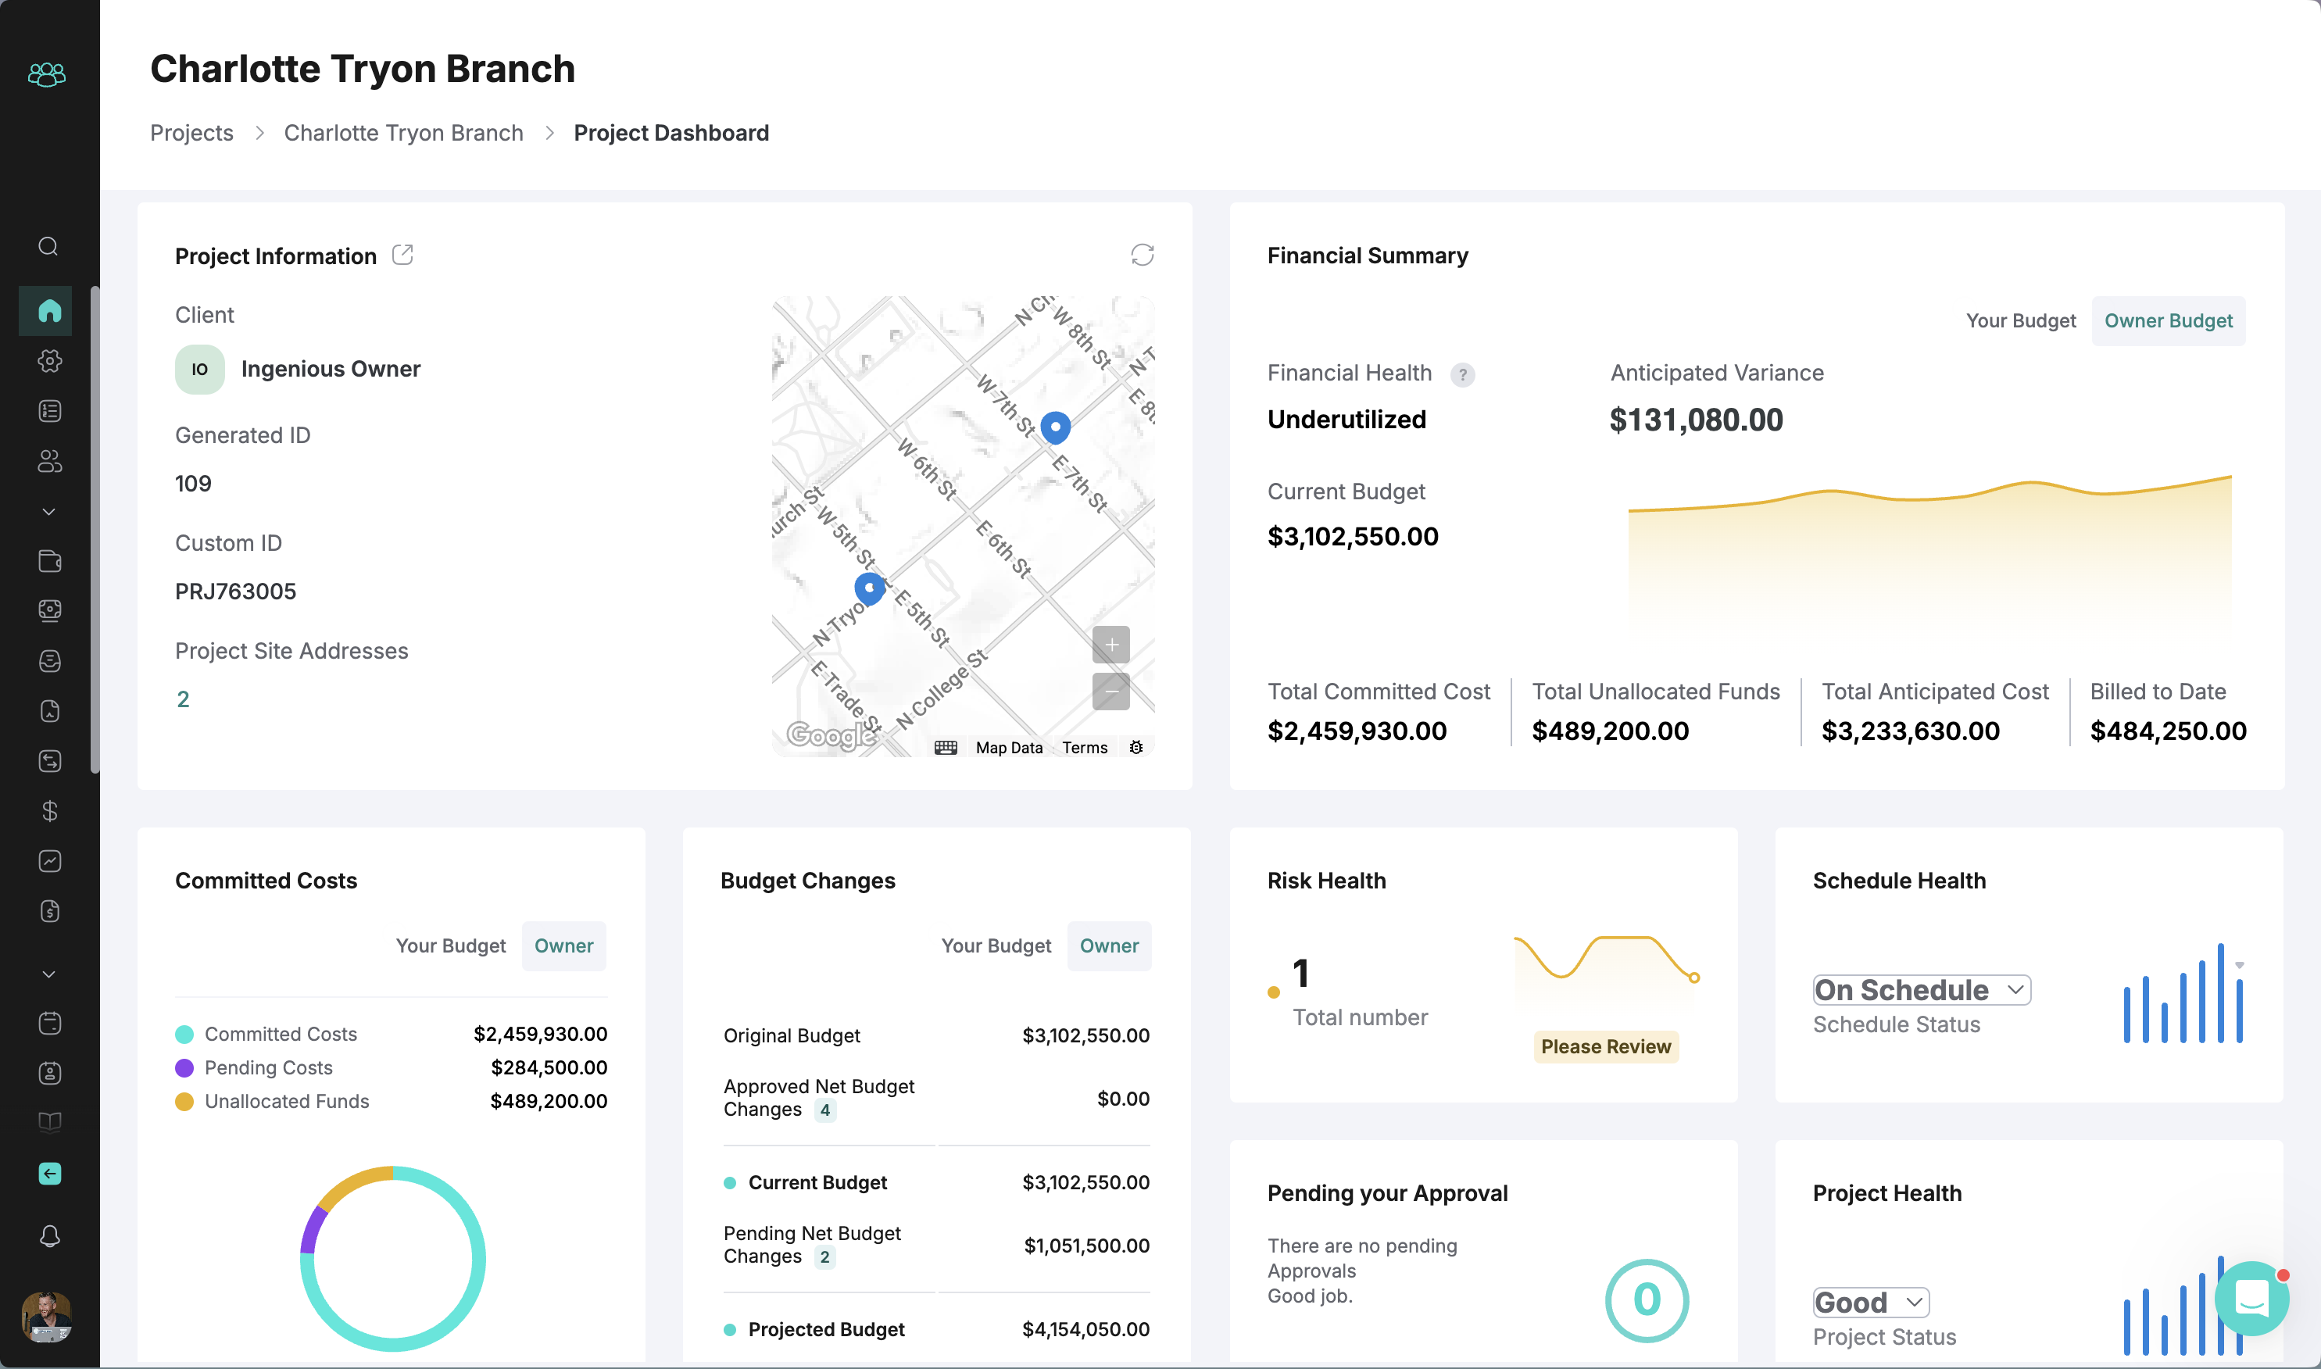
Task: Switch Budget Changes to Your Budget
Action: [x=996, y=945]
